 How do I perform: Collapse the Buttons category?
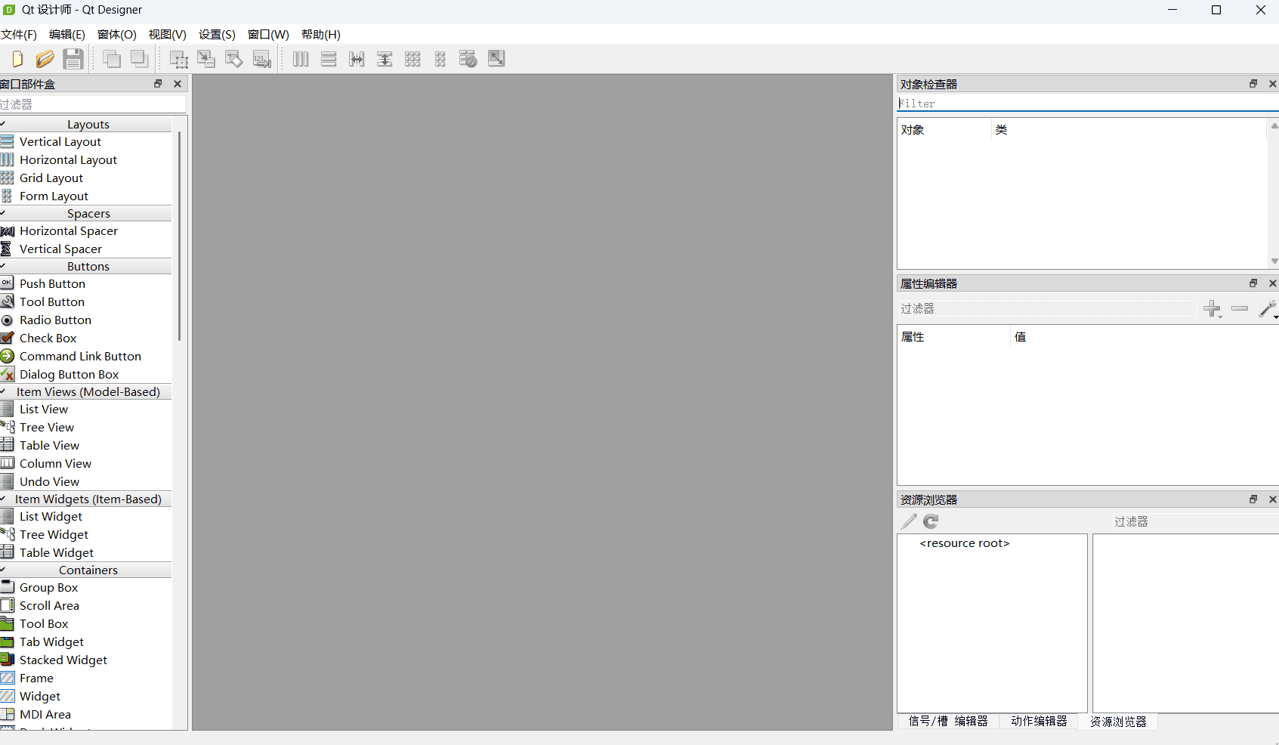86,266
